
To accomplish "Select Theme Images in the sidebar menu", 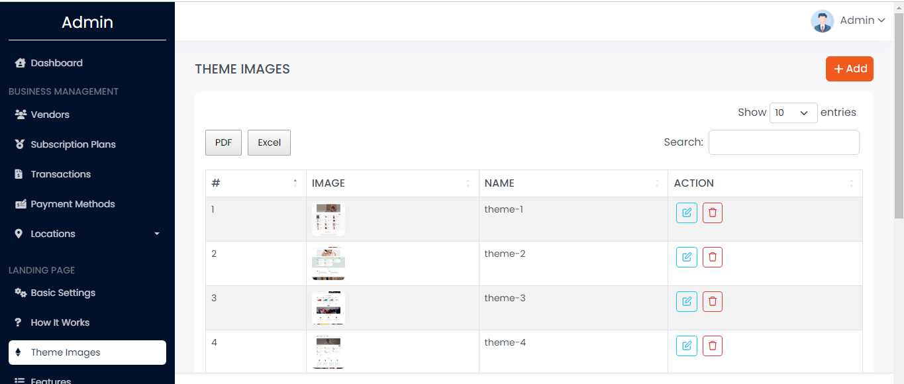I will [x=67, y=352].
